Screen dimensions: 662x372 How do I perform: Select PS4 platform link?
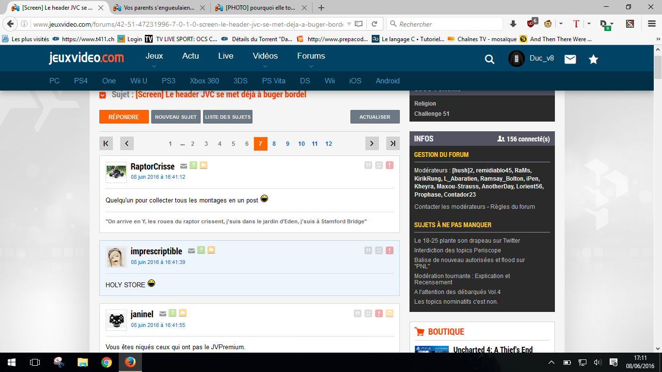[81, 81]
